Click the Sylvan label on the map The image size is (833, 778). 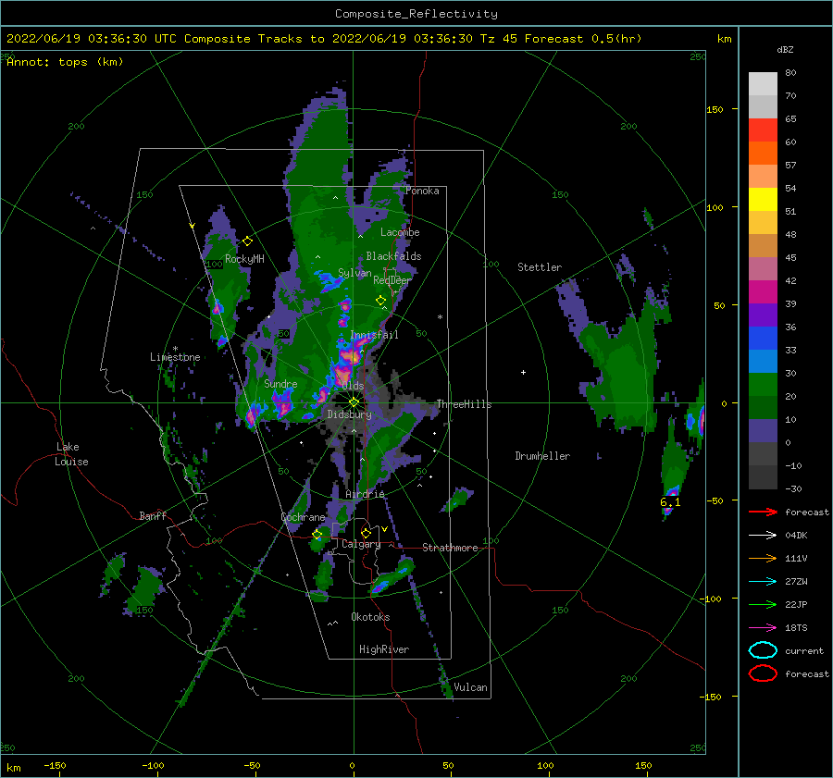click(x=354, y=273)
